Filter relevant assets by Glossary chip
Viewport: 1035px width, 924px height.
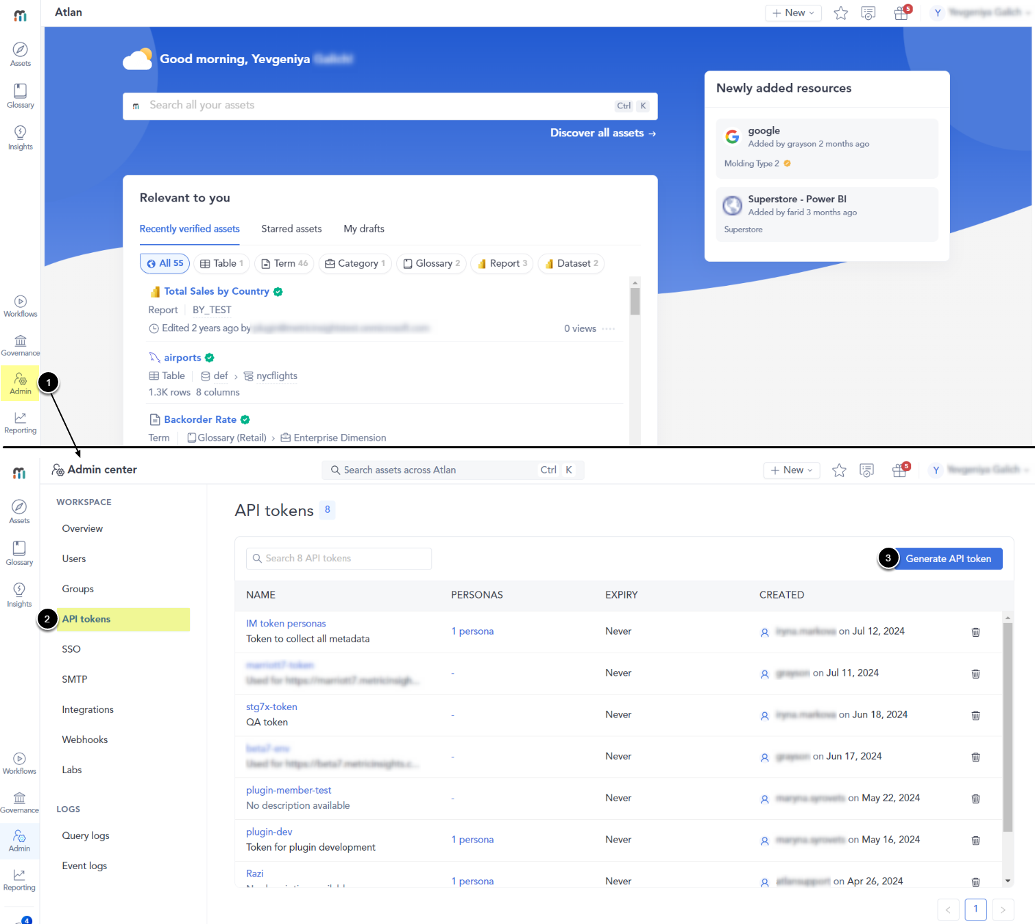432,263
